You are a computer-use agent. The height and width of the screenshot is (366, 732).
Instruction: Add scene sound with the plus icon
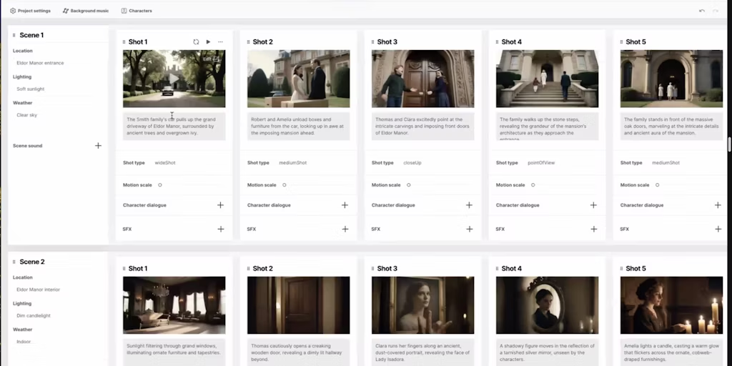(98, 146)
